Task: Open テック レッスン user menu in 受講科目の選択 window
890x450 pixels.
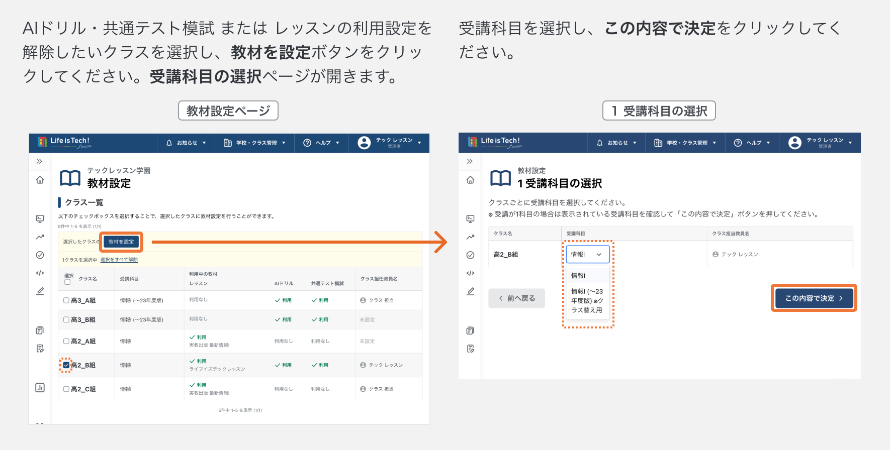Action: pyautogui.click(x=820, y=143)
